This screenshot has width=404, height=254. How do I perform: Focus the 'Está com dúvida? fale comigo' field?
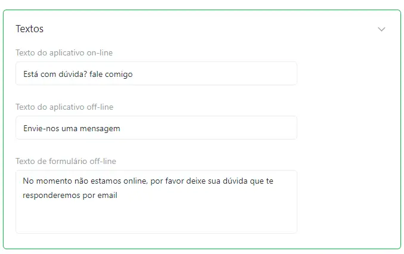pyautogui.click(x=156, y=73)
